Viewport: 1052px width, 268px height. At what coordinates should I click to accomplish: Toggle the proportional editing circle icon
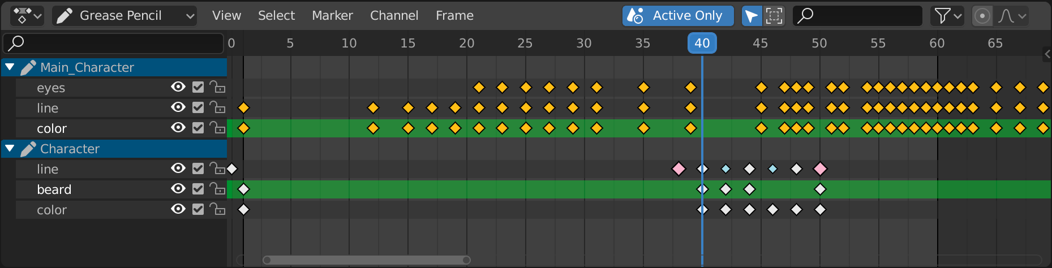click(x=982, y=16)
